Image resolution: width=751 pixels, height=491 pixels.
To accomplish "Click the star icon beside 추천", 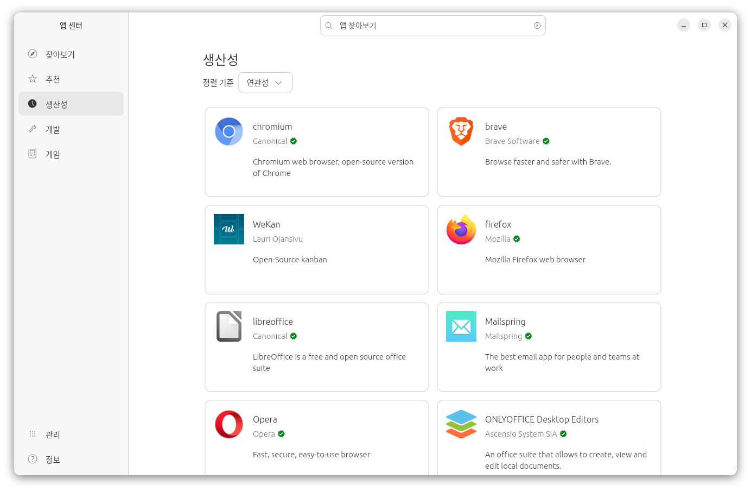I will pyautogui.click(x=33, y=79).
